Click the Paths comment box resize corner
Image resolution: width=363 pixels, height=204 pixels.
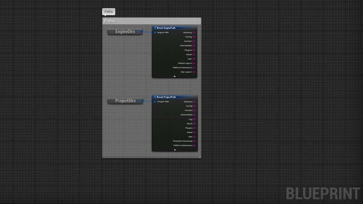point(199,156)
